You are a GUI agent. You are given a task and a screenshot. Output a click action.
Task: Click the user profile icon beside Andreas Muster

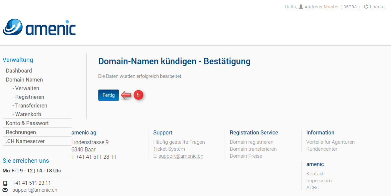point(301,6)
